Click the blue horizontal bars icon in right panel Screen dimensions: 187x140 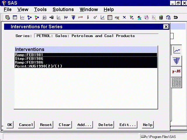coord(176,61)
